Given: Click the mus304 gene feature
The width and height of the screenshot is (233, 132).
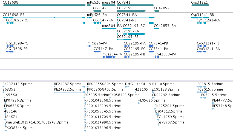Looking at the screenshot, I should coord(109,5).
